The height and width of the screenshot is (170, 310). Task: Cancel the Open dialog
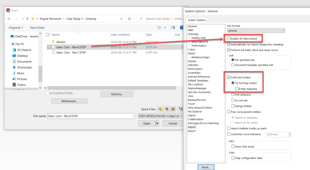tap(173, 123)
